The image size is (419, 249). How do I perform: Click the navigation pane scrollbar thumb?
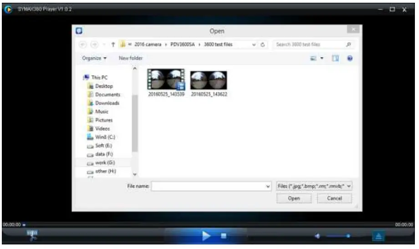point(135,123)
